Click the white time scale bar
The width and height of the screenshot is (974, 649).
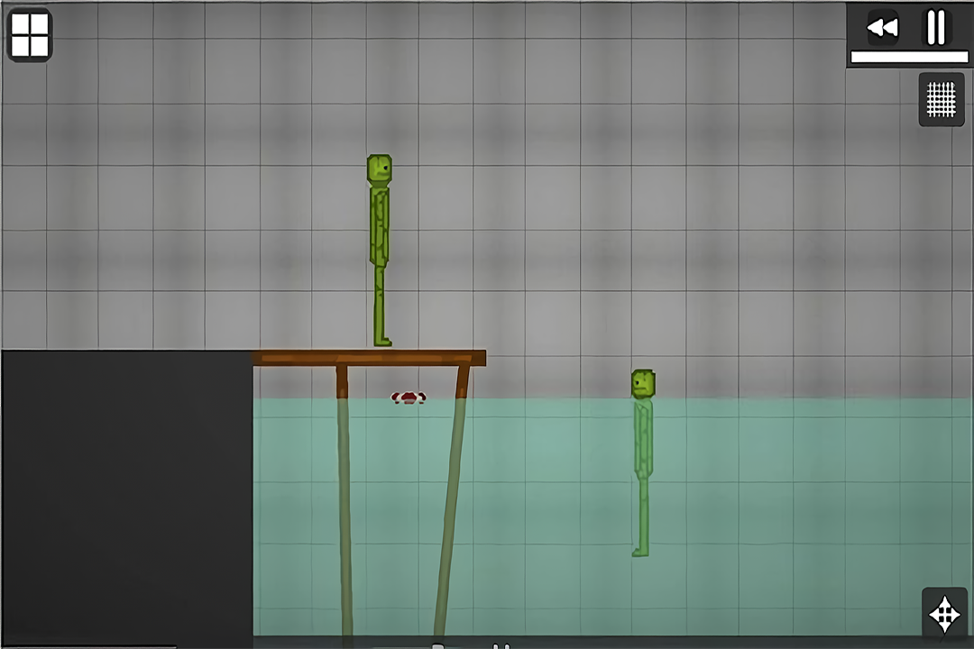click(908, 57)
